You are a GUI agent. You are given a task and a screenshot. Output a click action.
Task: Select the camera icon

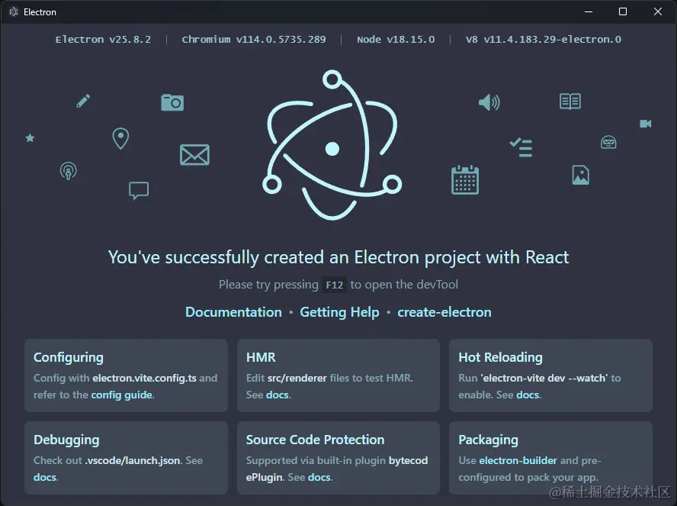click(x=172, y=102)
